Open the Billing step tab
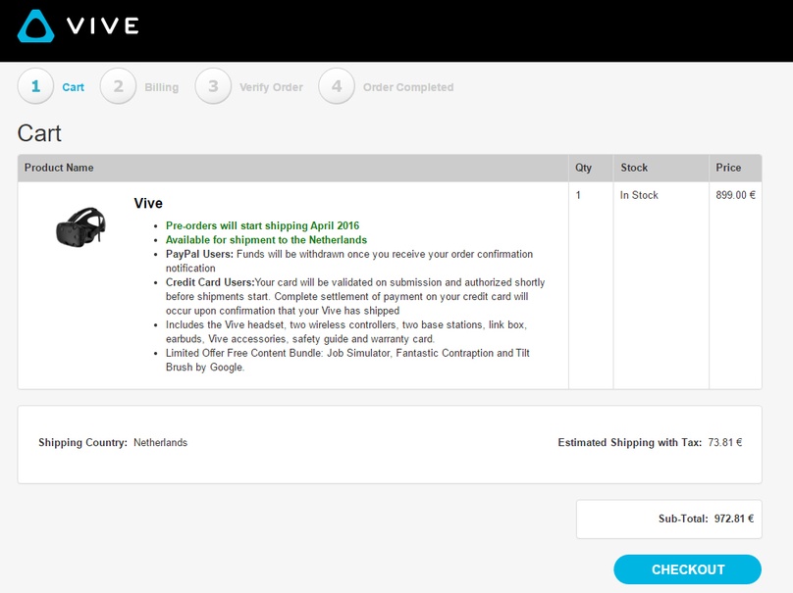This screenshot has width=793, height=593. point(161,87)
